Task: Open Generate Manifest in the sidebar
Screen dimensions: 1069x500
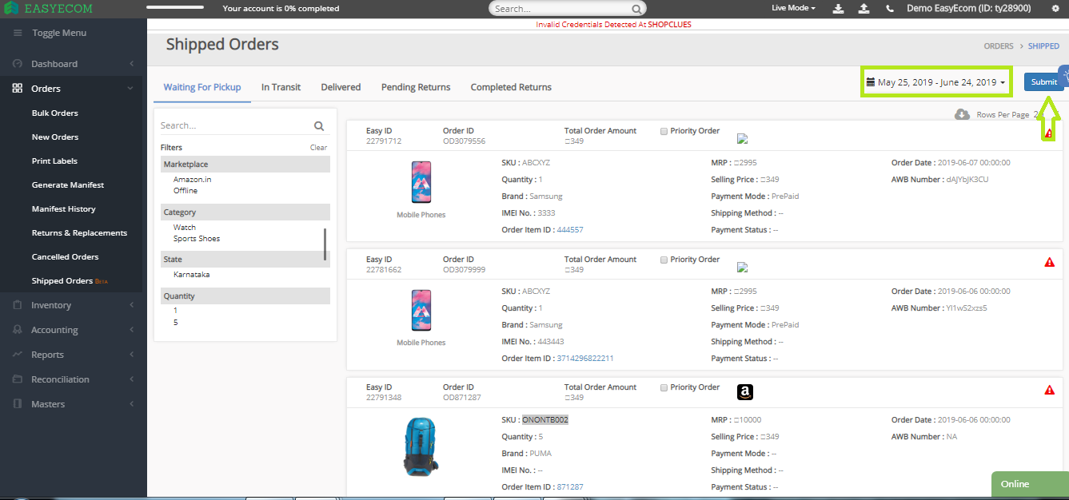Action: (x=68, y=185)
